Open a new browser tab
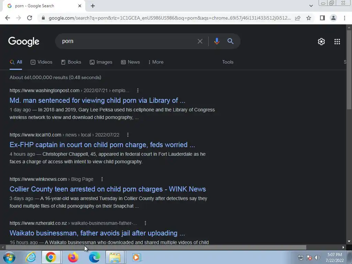This screenshot has width=352, height=264. (93, 6)
